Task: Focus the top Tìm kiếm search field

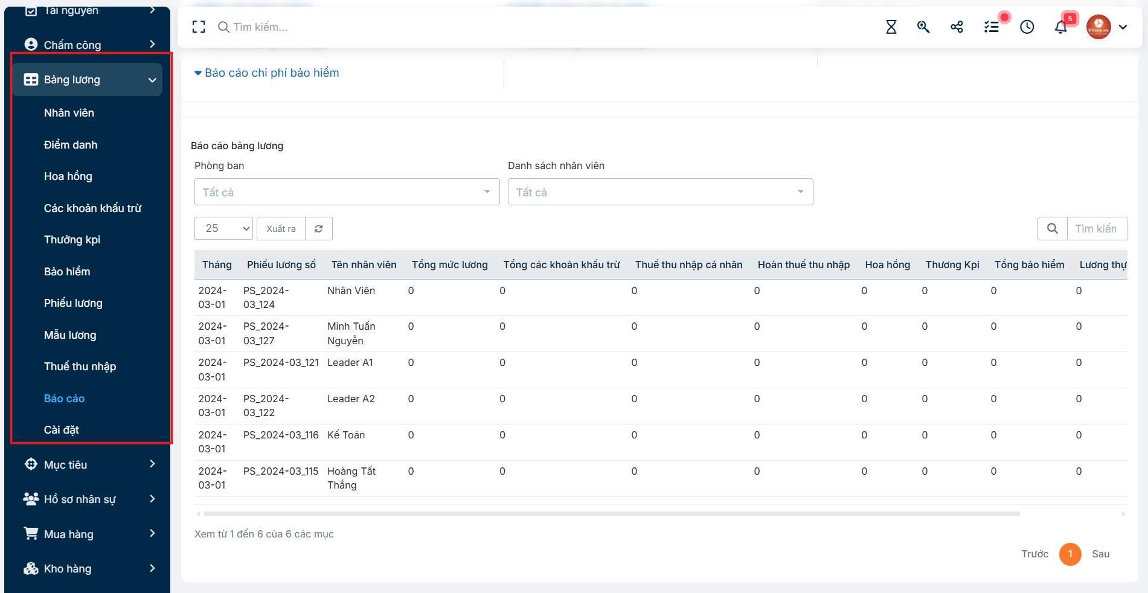Action: [x=260, y=27]
